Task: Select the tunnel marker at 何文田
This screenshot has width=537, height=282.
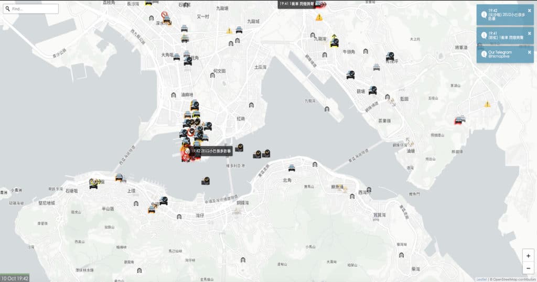Action: pyautogui.click(x=212, y=75)
